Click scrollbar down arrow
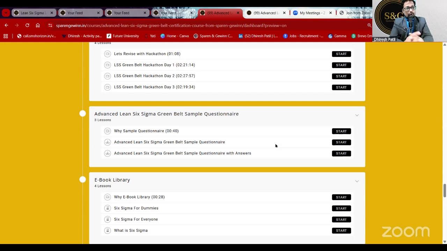 (x=445, y=241)
